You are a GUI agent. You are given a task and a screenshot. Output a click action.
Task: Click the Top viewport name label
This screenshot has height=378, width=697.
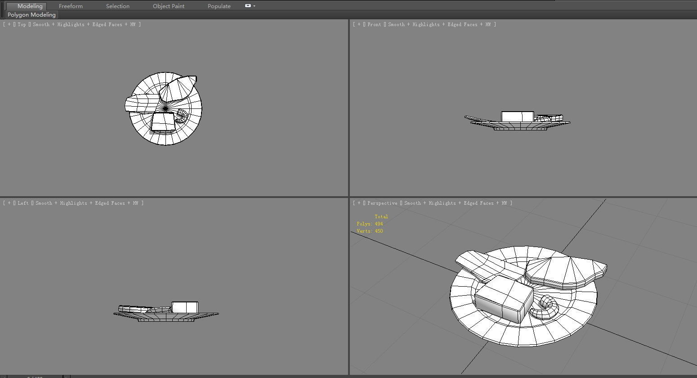coord(22,25)
